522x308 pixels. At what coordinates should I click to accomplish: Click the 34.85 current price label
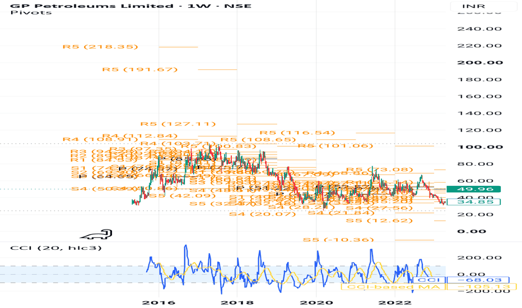coord(473,202)
